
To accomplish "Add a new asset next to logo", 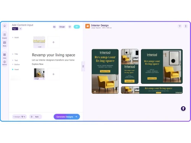I will [53, 42].
